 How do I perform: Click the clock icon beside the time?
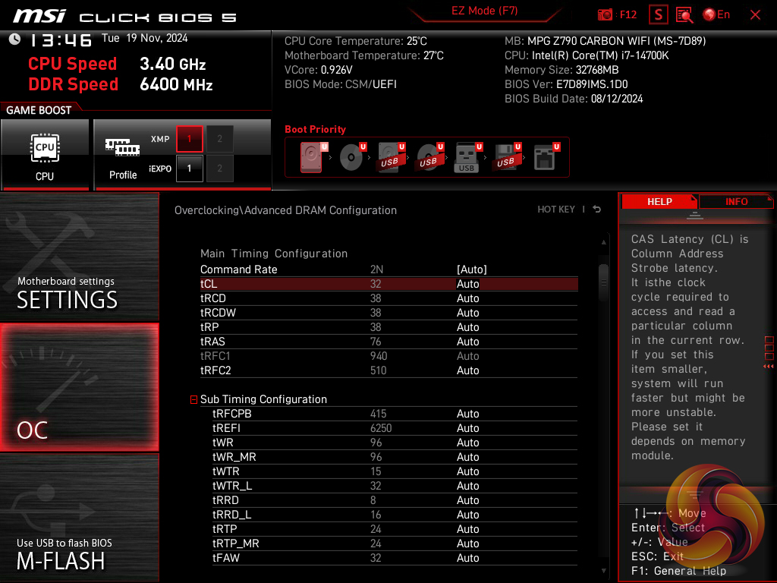click(x=15, y=39)
